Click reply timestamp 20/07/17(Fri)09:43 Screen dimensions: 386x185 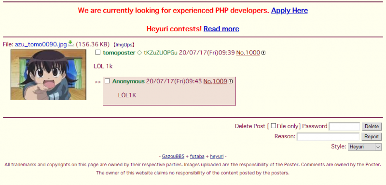point(174,81)
